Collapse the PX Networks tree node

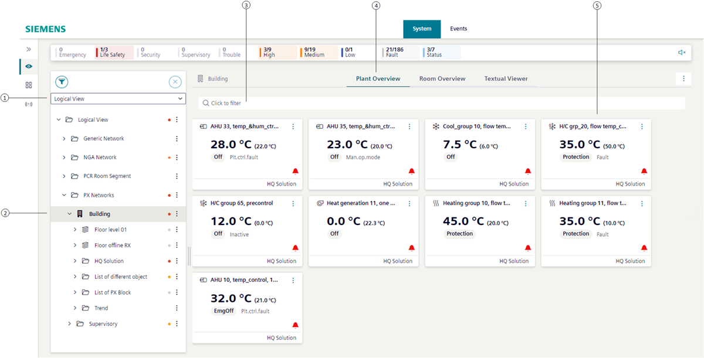click(64, 195)
